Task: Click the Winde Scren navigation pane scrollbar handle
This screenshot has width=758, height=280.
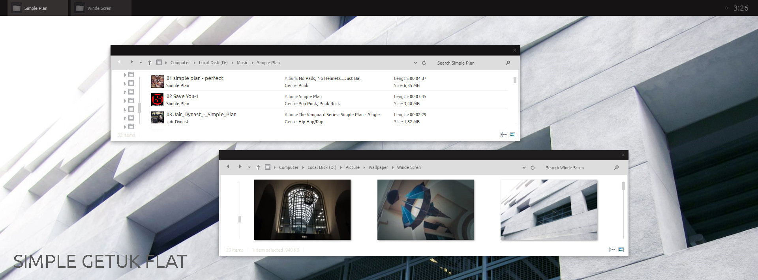Action: [240, 219]
